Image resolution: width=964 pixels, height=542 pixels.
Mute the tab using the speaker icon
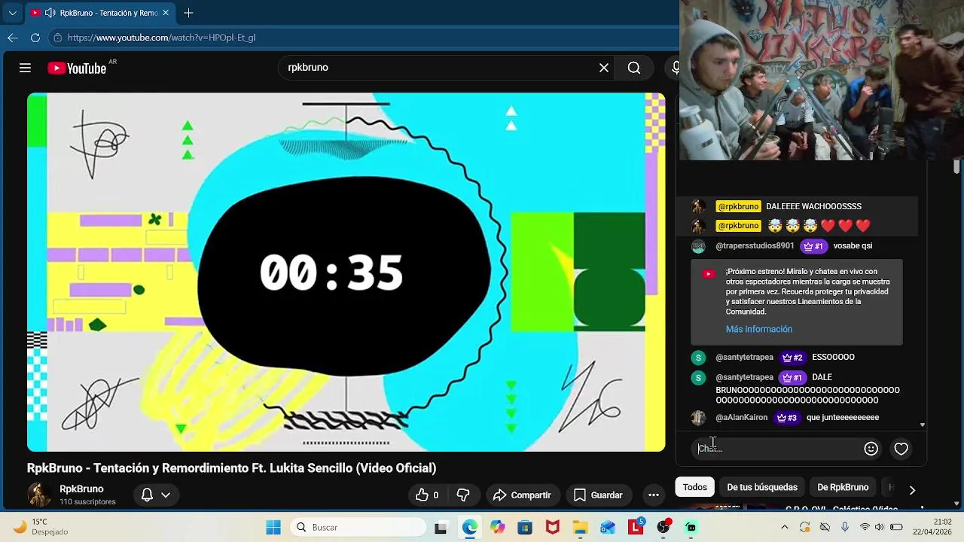point(50,13)
